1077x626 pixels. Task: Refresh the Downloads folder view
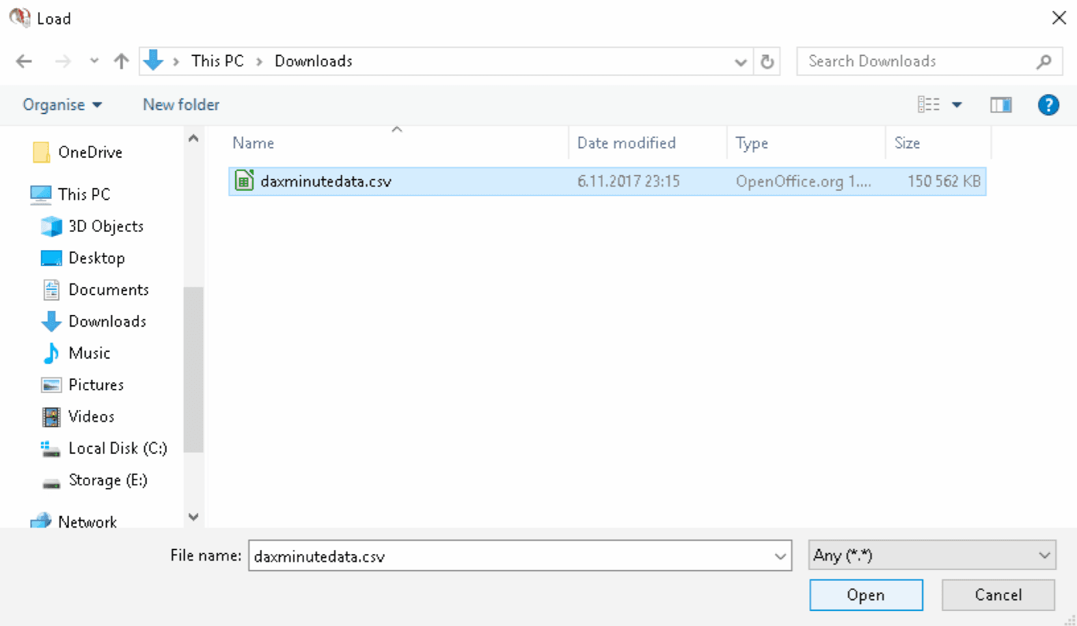(x=767, y=62)
